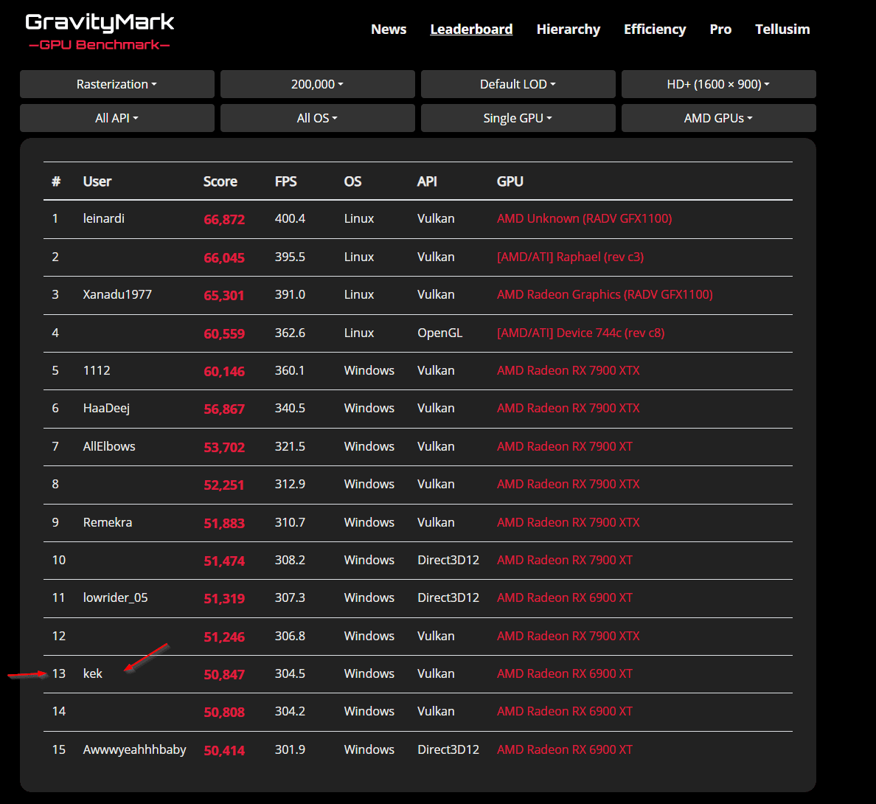Select user name Remekra
This screenshot has width=876, height=804.
coord(108,522)
